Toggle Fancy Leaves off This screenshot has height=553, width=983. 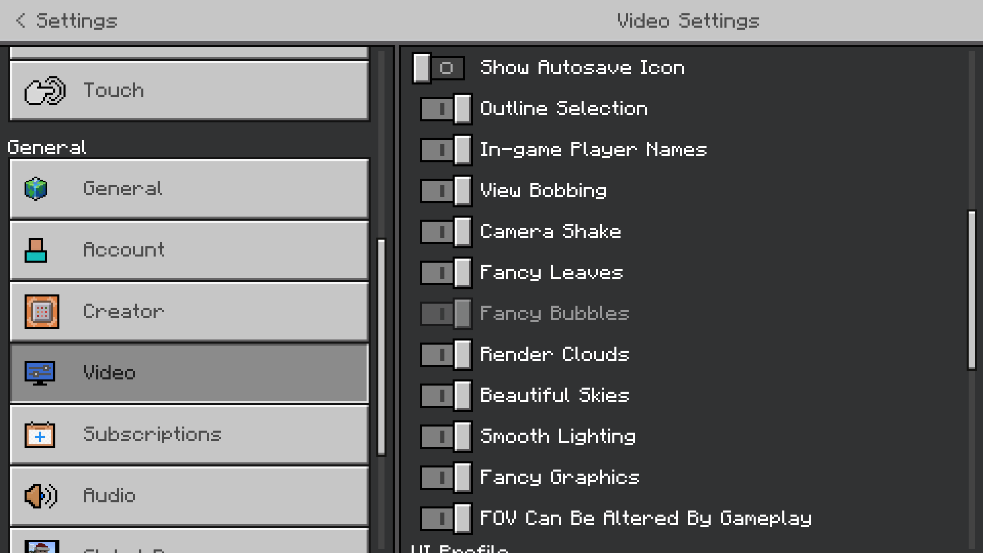446,273
